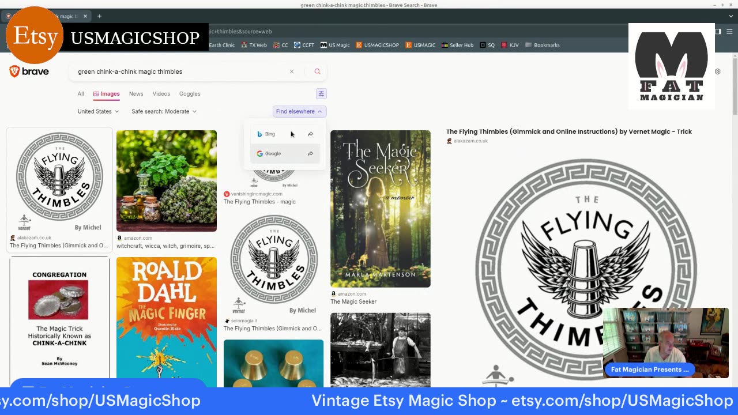
Task: Open the Earth Clinic bookmark
Action: tap(221, 45)
